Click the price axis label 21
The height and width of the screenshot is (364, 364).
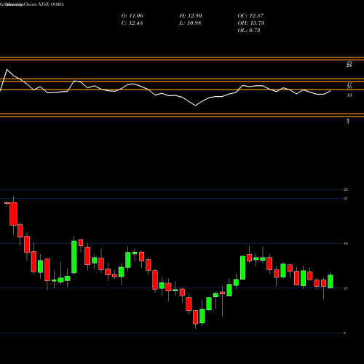(x=346, y=199)
